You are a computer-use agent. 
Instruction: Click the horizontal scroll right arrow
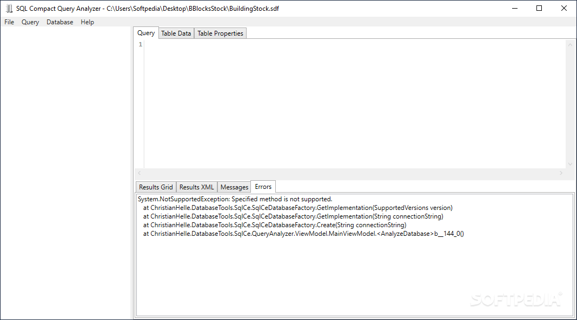(x=561, y=173)
